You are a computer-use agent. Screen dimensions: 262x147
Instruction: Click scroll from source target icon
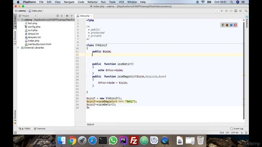tap(57, 16)
